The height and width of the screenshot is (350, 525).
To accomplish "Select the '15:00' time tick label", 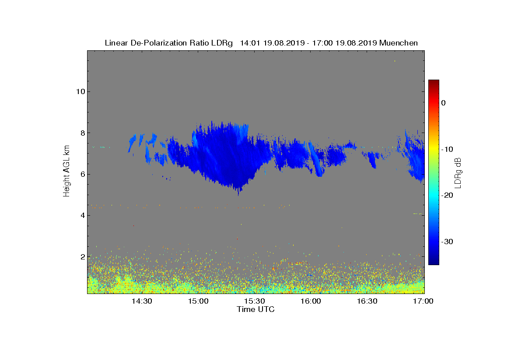I will 198,301.
